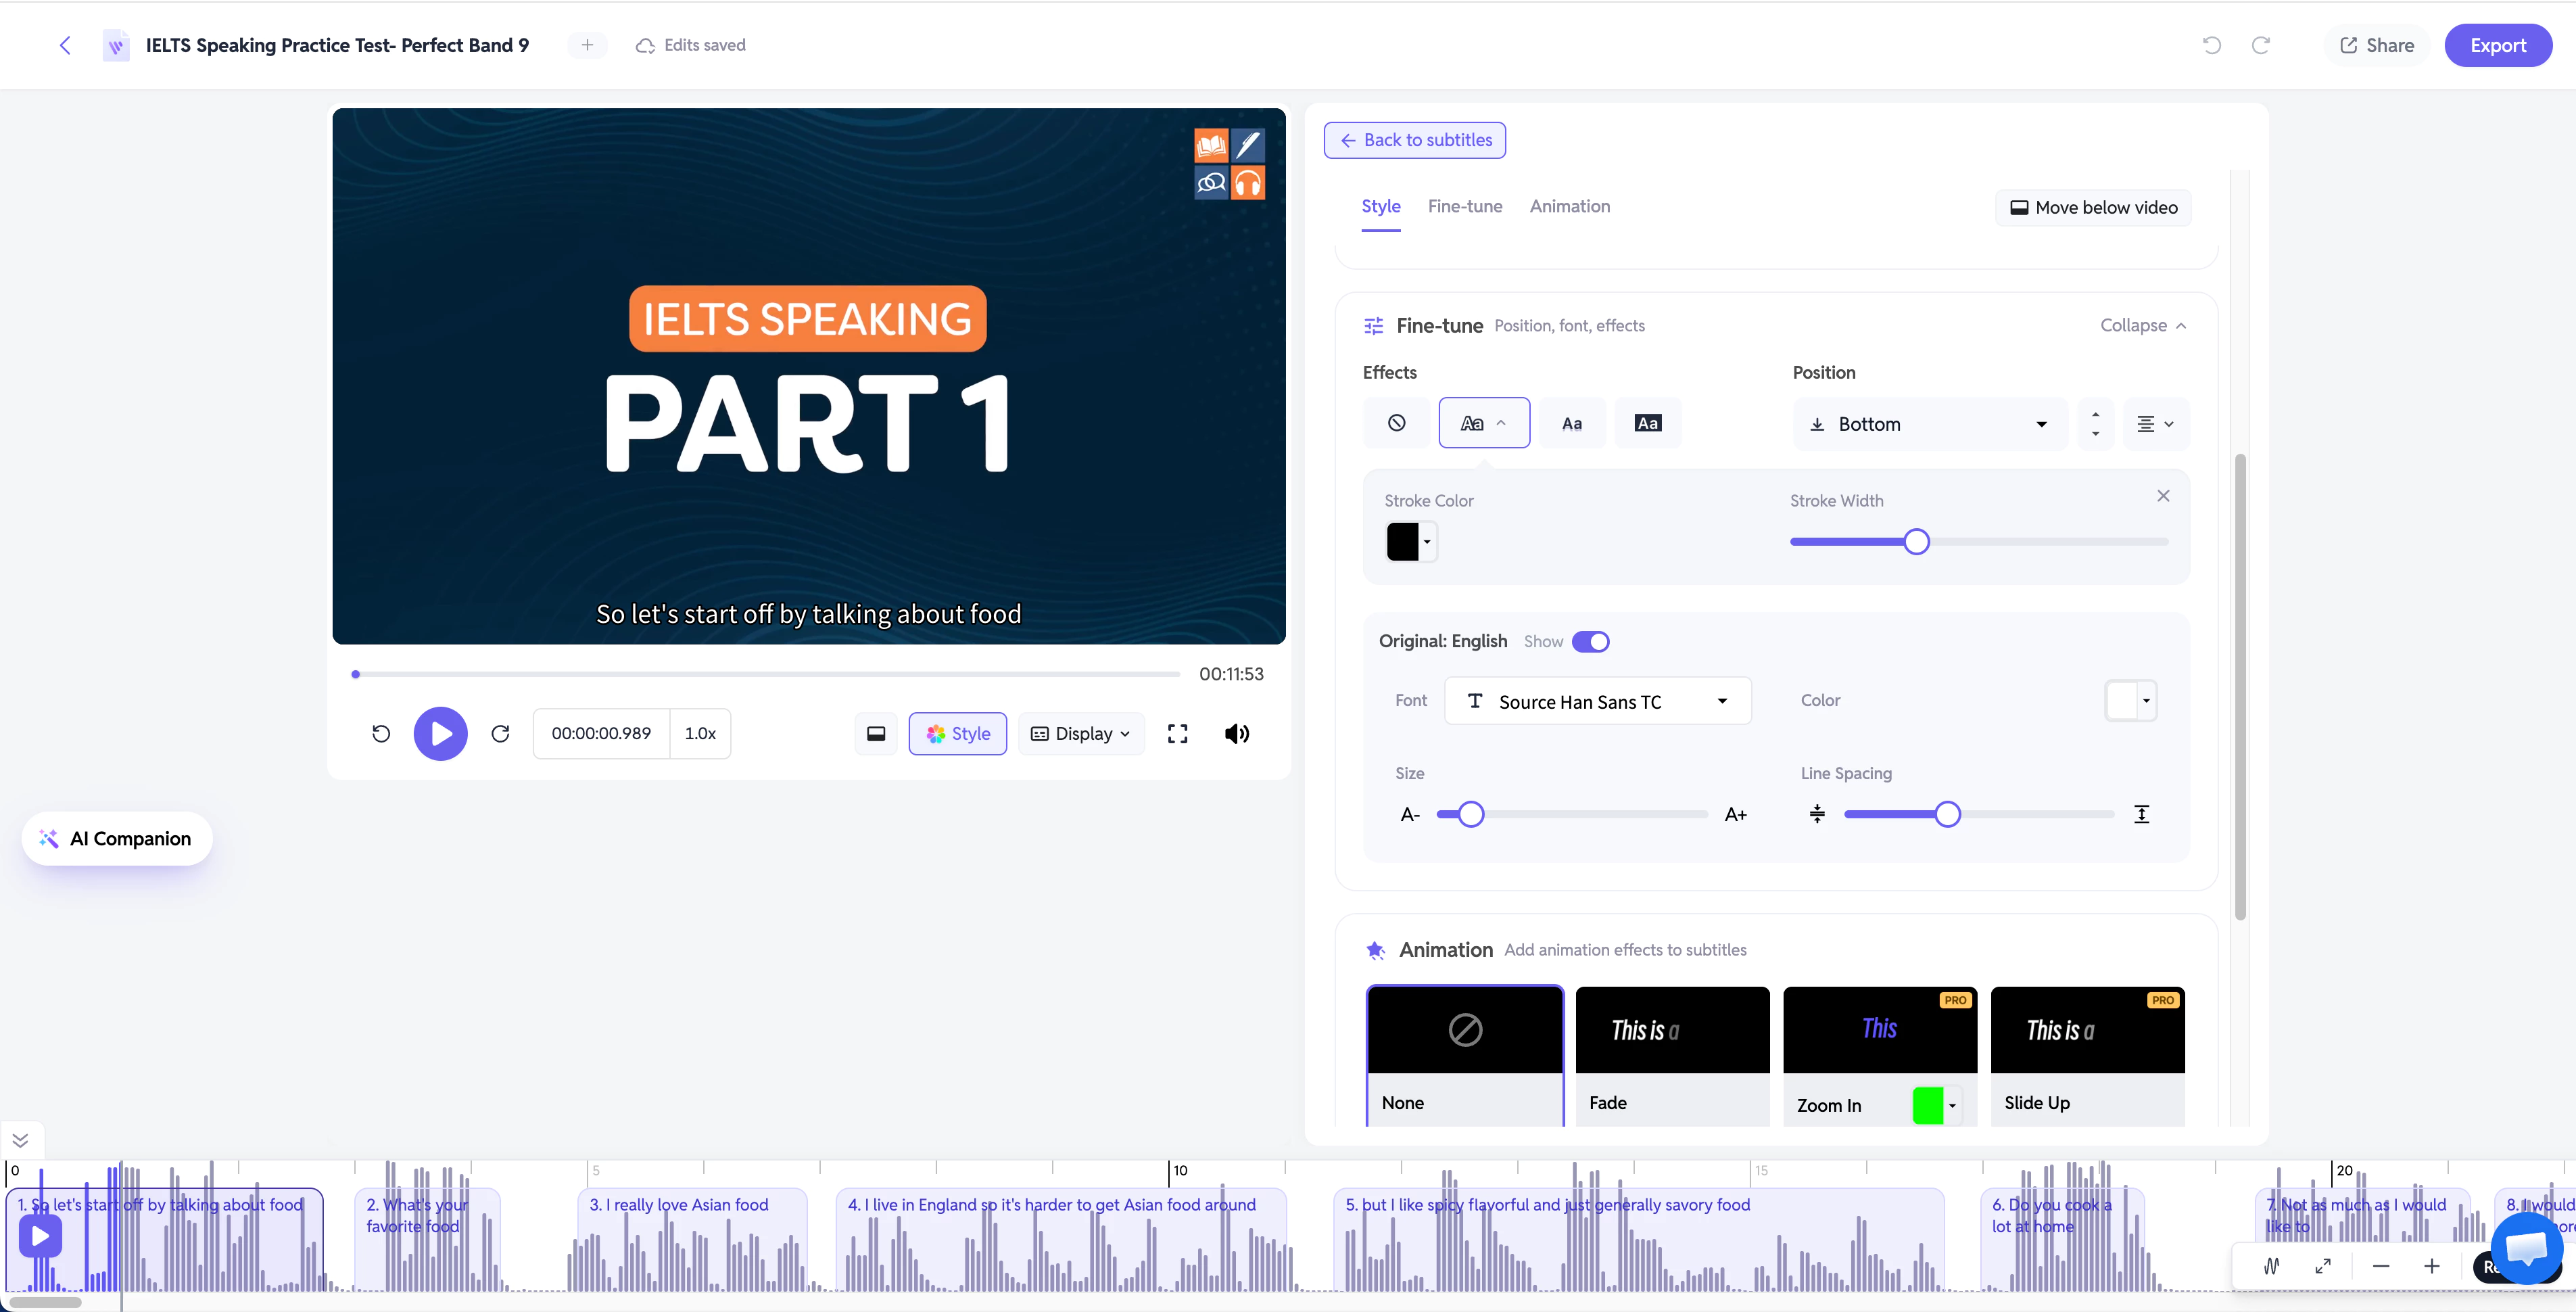2576x1312 pixels.
Task: Open the Position Bottom dropdown
Action: (1929, 424)
